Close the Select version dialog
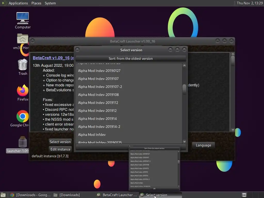This screenshot has height=198, width=264. [x=184, y=49]
